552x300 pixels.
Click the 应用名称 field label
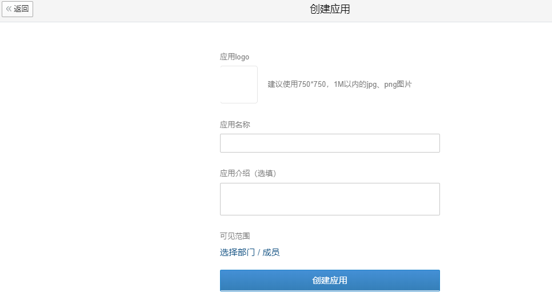235,125
